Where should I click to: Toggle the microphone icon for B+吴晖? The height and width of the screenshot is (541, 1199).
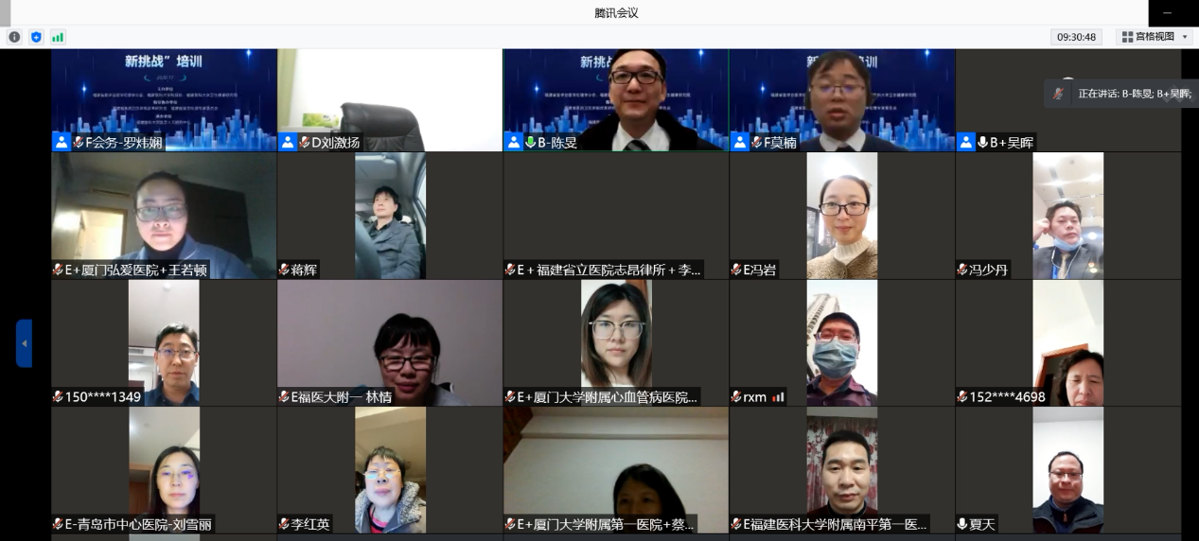982,142
